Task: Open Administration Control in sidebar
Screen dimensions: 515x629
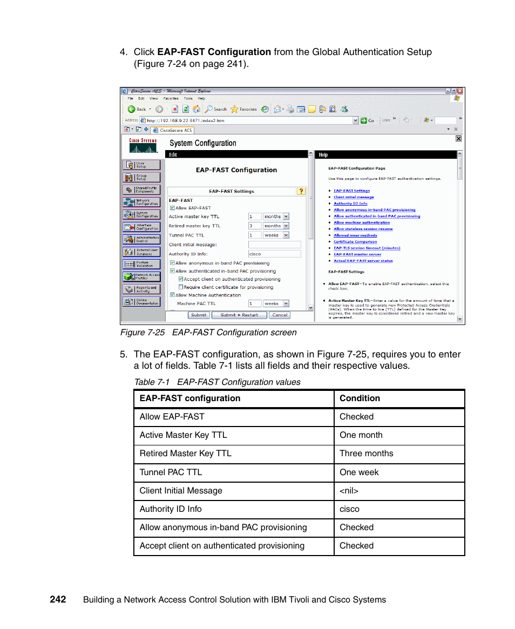Action: [x=141, y=240]
